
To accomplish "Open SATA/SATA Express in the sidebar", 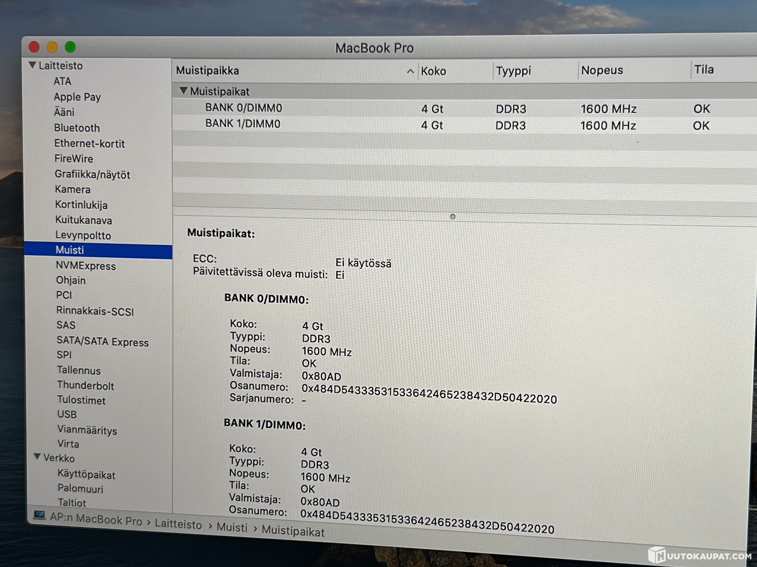I will pyautogui.click(x=102, y=341).
